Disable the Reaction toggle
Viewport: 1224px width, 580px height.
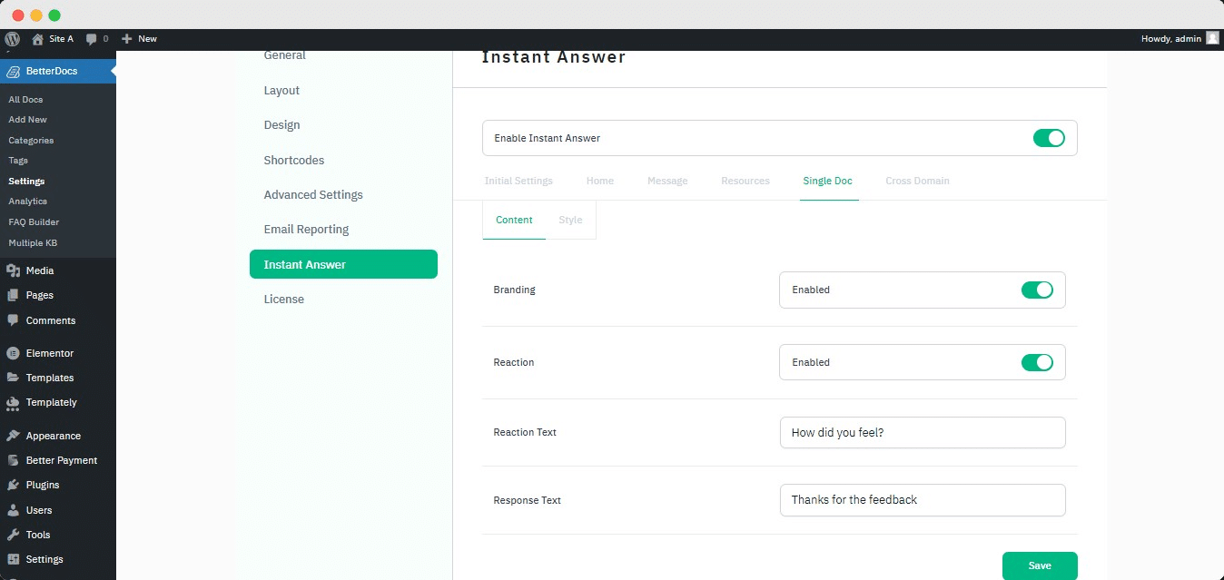coord(1037,362)
